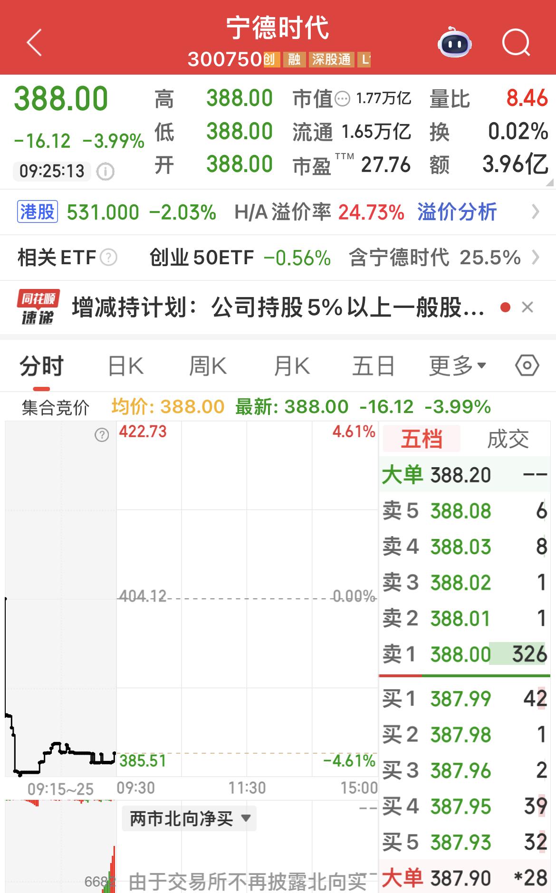Tap 买5 row at 387.93
This screenshot has height=893, width=556.
pyautogui.click(x=464, y=842)
